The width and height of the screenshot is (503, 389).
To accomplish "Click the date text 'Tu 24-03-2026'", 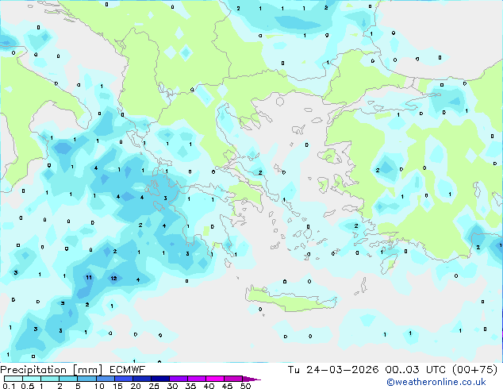I will 333,370.
